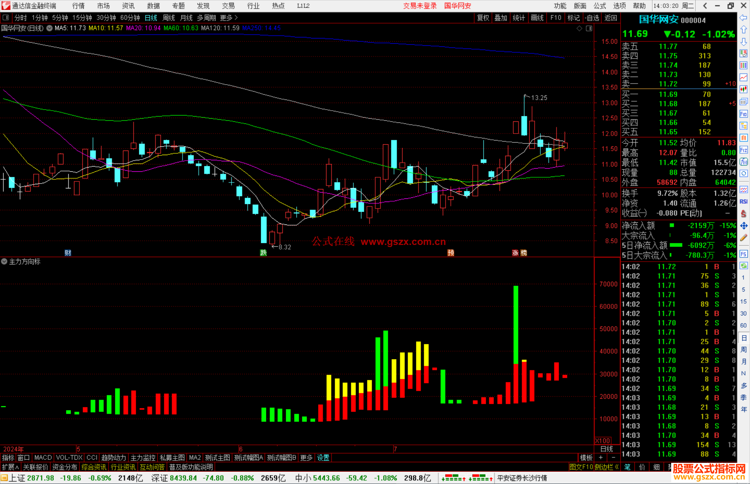This screenshot has width=750, height=484.
Task: Click the F10 icon in right sidebar
Action: [x=743, y=114]
